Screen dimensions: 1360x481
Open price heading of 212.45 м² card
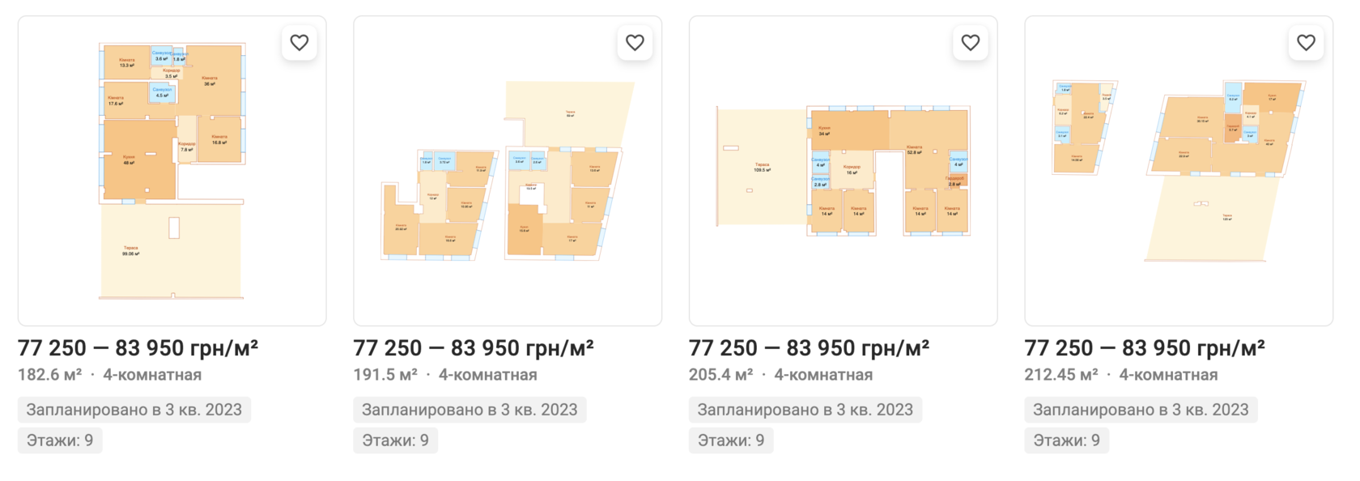1145,348
